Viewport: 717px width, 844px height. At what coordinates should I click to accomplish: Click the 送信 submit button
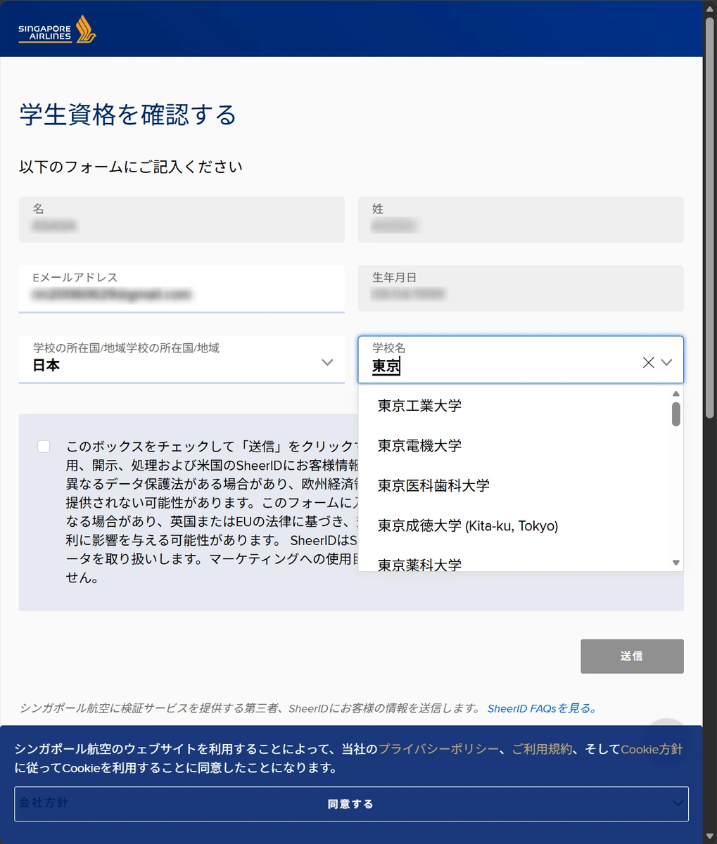[632, 656]
